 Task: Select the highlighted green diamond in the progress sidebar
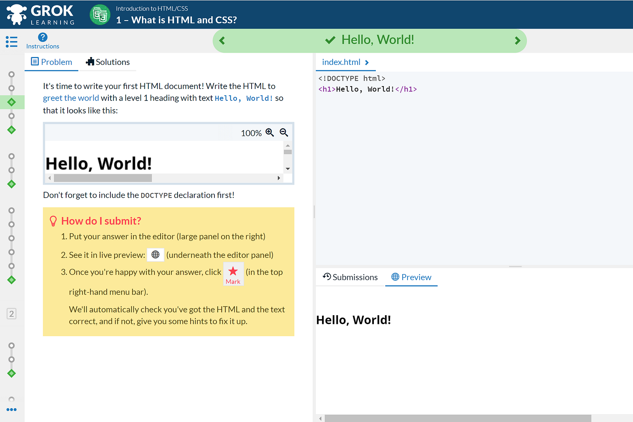(x=11, y=102)
